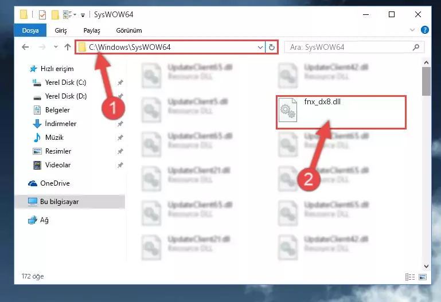This screenshot has width=441, height=302.
Task: Switch to details view icon in status bar
Action: tap(410, 277)
